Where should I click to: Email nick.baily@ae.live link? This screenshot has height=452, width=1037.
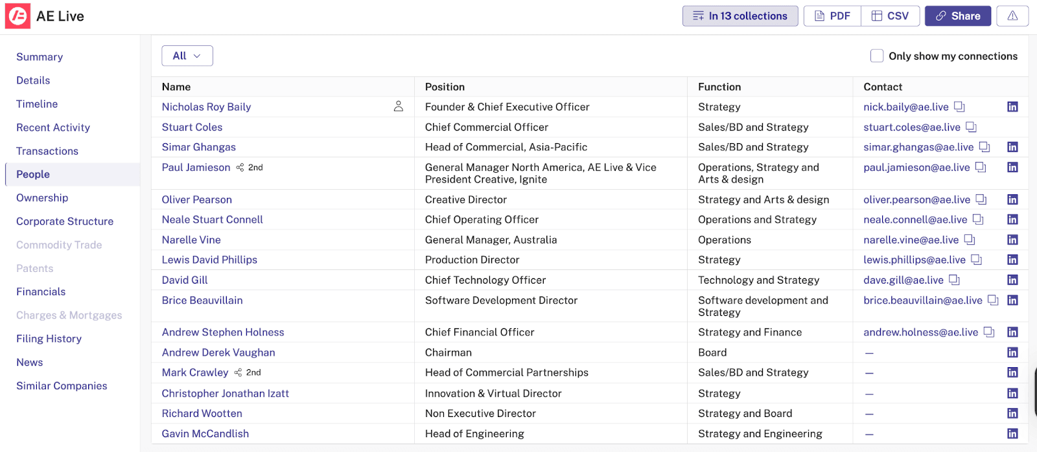click(906, 107)
